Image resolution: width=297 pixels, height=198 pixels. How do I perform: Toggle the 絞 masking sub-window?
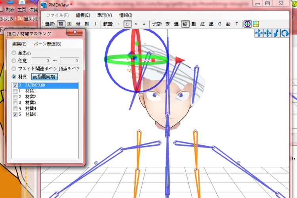(185, 24)
